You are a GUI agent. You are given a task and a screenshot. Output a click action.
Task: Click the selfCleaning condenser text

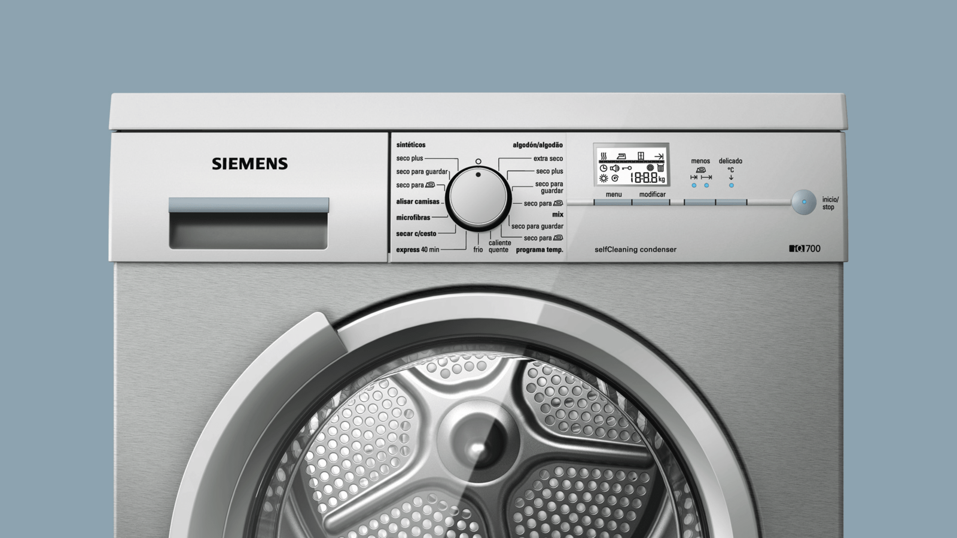pos(635,250)
